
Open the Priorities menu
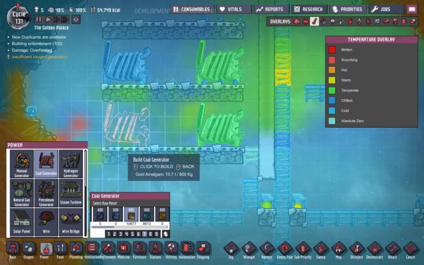348,9
